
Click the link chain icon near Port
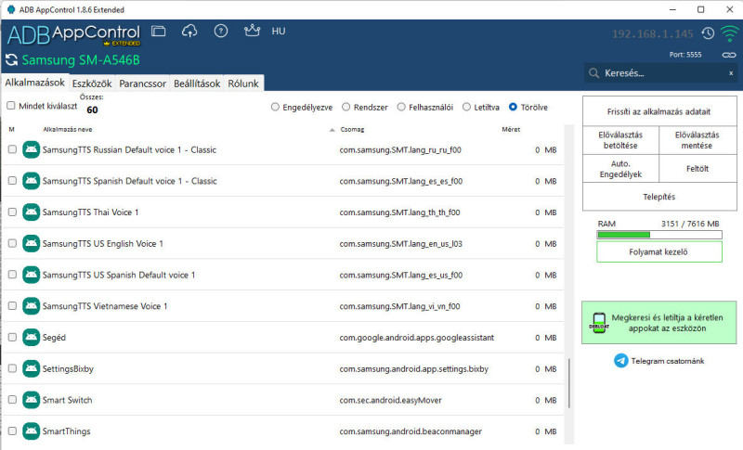click(x=729, y=55)
